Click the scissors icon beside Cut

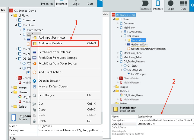pos(34,104)
